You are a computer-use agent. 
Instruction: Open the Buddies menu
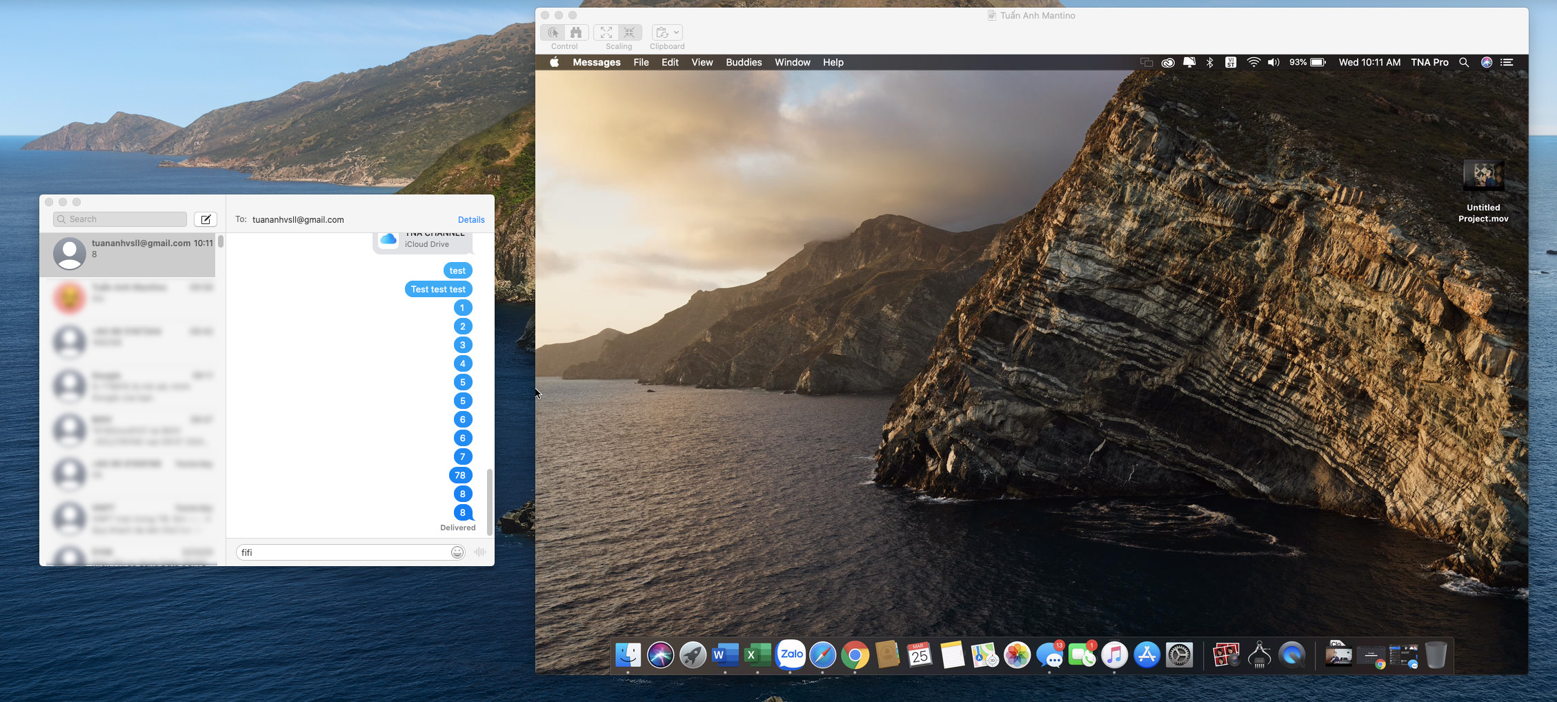744,62
